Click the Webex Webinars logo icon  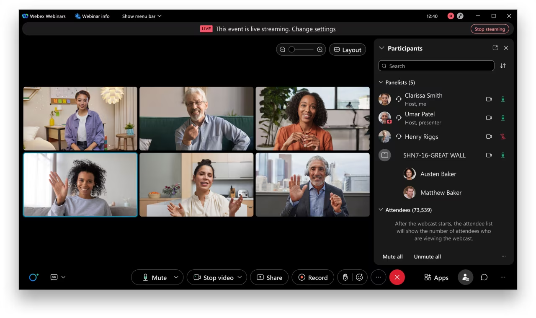25,16
